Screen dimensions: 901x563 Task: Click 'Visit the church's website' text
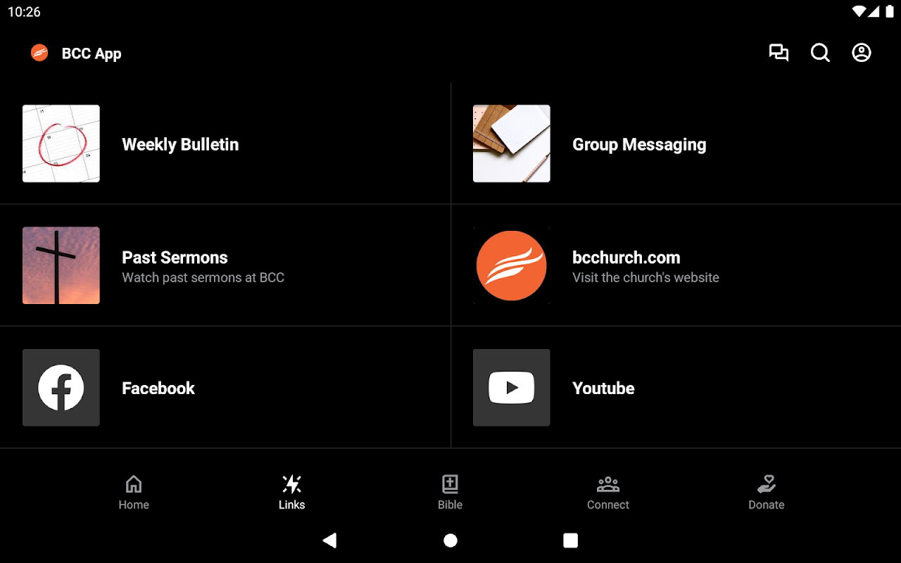click(646, 277)
